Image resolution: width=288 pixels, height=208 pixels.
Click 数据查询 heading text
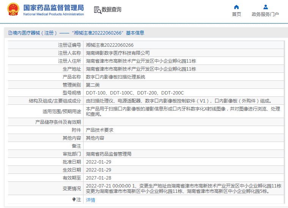[x=111, y=9]
